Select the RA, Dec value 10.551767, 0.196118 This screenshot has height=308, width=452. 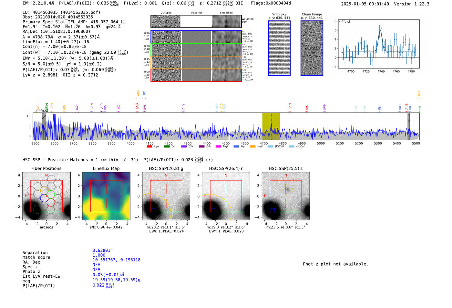coord(117,260)
